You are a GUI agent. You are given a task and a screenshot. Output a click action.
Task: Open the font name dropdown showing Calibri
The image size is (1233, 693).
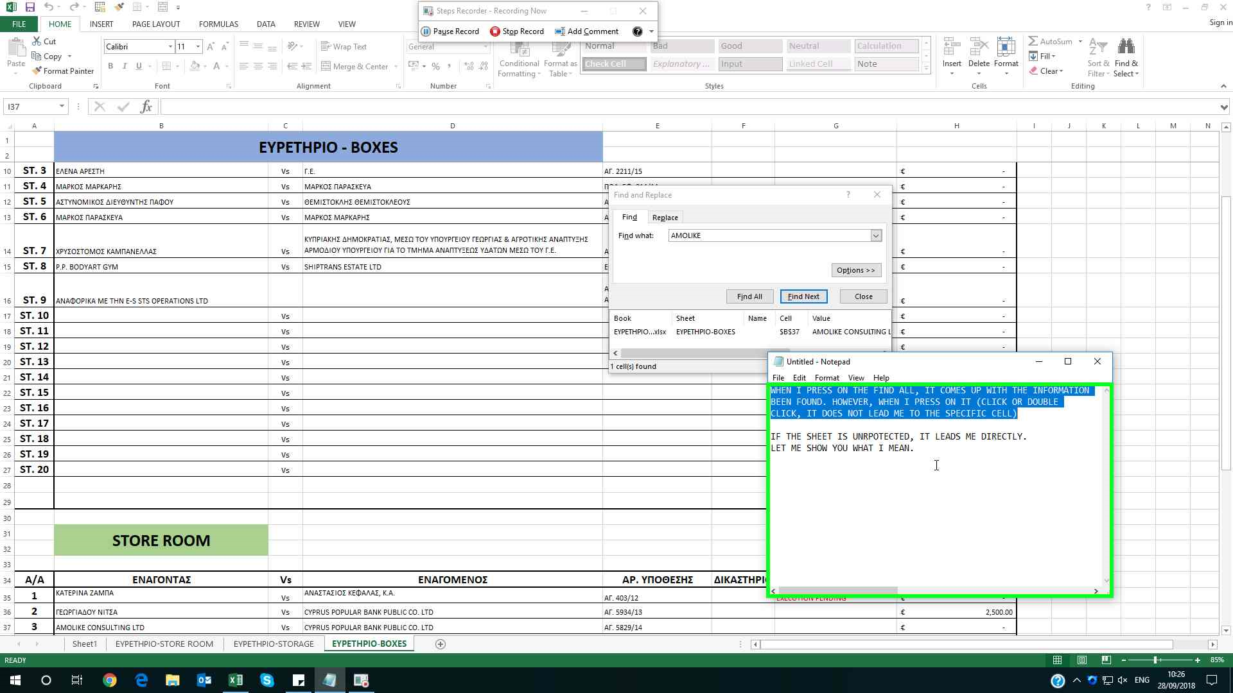[170, 47]
